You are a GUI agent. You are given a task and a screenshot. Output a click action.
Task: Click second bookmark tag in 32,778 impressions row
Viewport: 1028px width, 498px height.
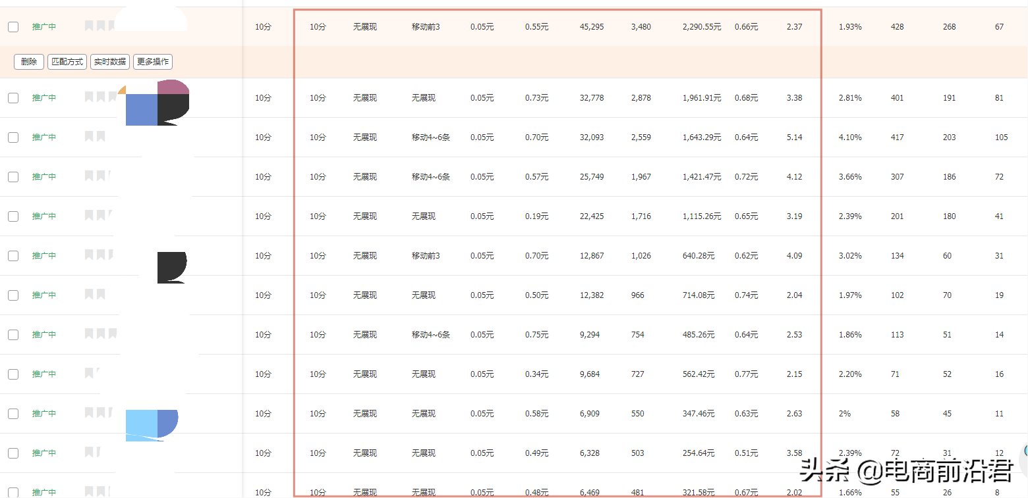pyautogui.click(x=101, y=97)
